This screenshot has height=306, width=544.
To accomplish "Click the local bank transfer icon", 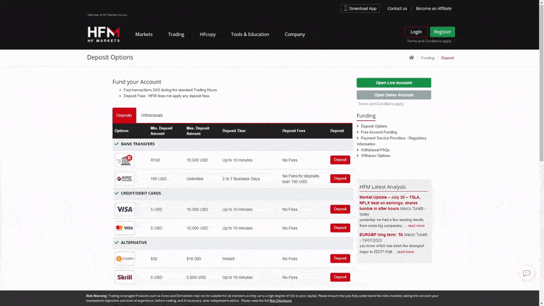I will 124,160.
